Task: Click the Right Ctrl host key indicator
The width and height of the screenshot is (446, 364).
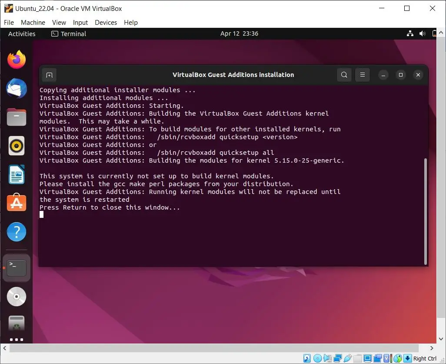Action: pos(424,358)
